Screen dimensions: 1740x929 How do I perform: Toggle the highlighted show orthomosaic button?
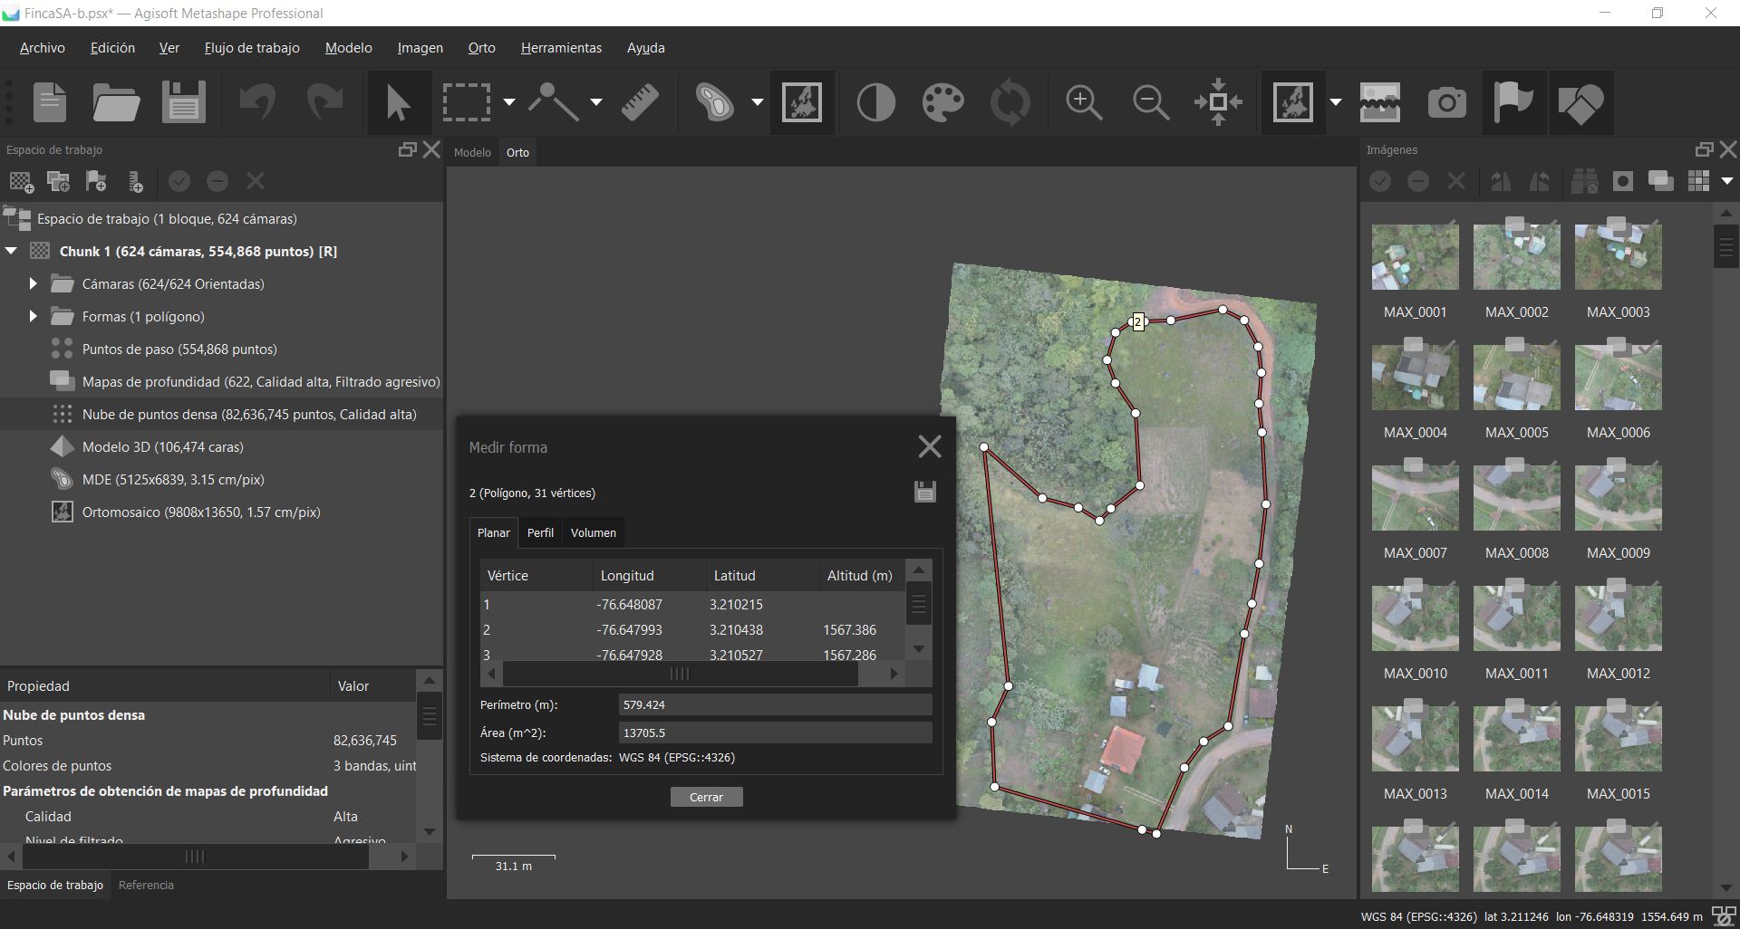[802, 102]
